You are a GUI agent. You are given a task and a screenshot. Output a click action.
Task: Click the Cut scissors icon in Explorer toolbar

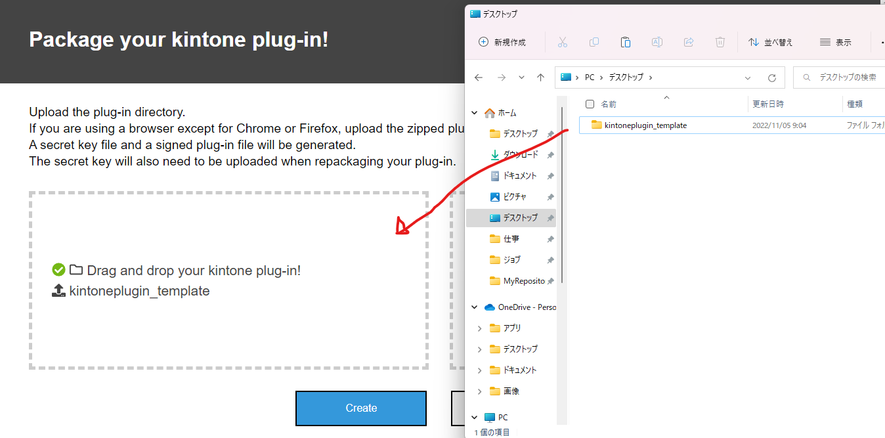[x=562, y=42]
